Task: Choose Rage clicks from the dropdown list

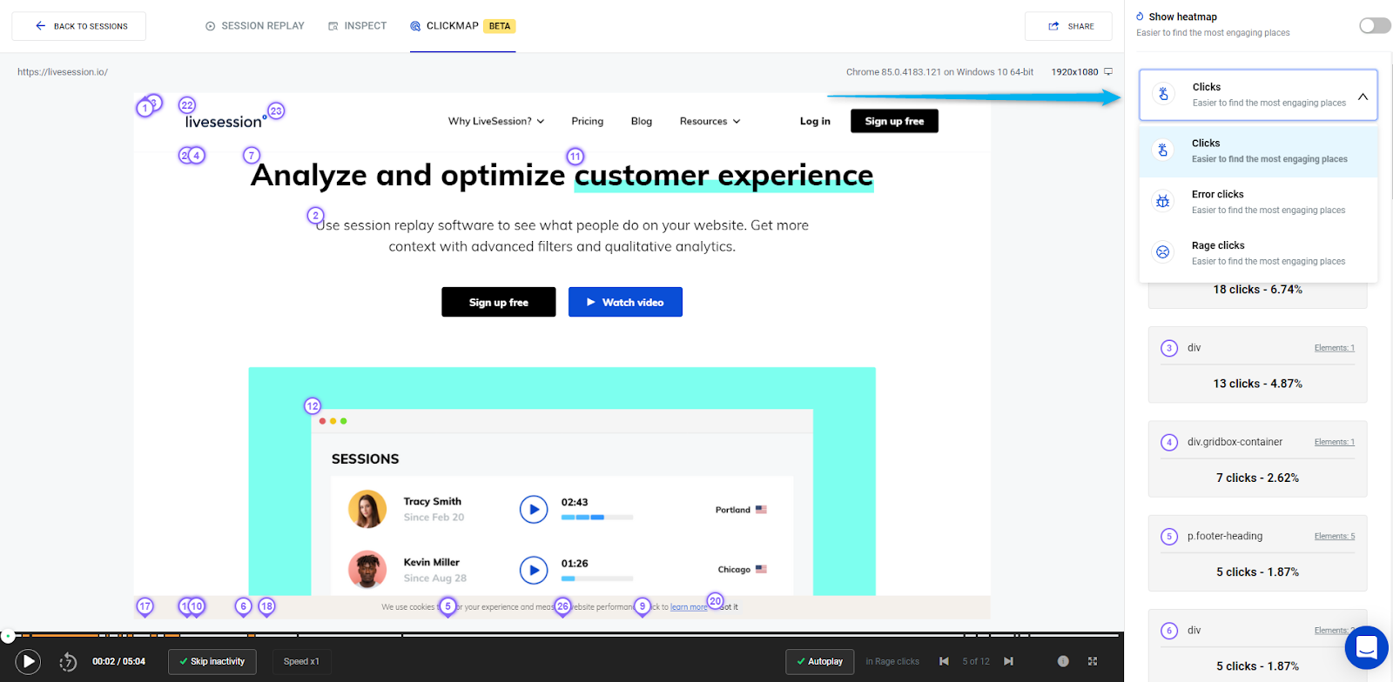Action: pos(1258,253)
